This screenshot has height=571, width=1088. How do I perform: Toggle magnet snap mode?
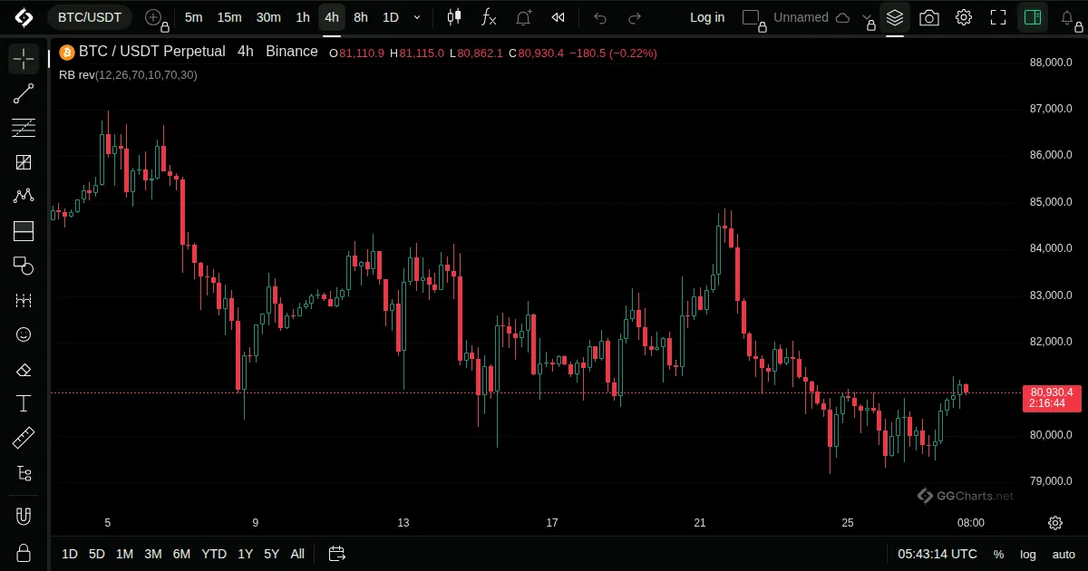point(24,518)
